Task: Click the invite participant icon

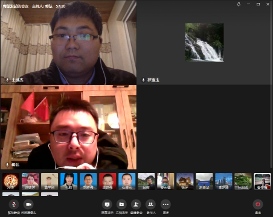Action: (x=136, y=204)
